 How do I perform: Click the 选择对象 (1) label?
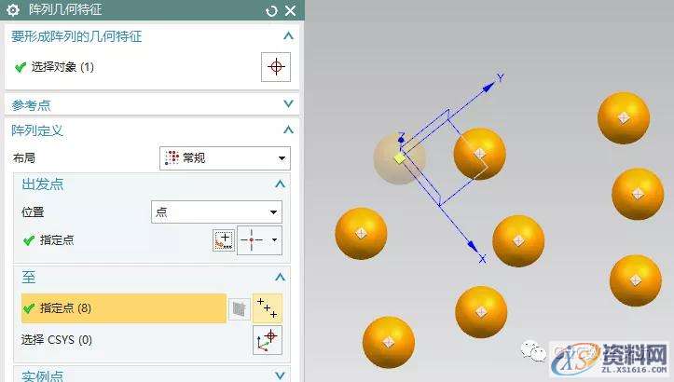pos(62,67)
